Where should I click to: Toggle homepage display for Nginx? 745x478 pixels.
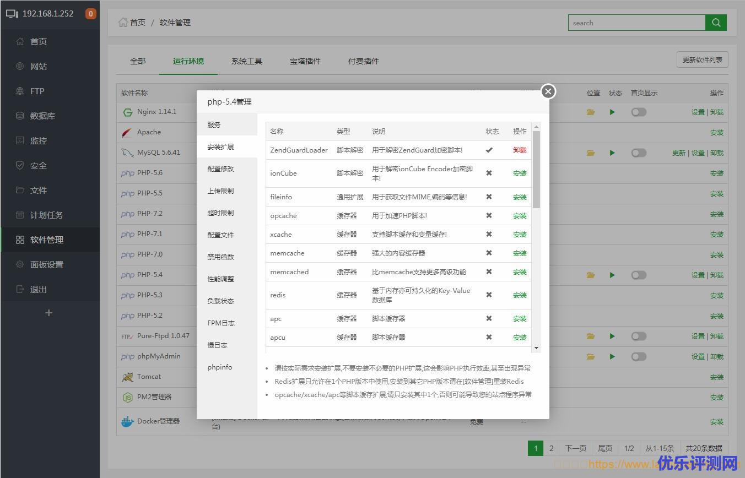point(639,112)
